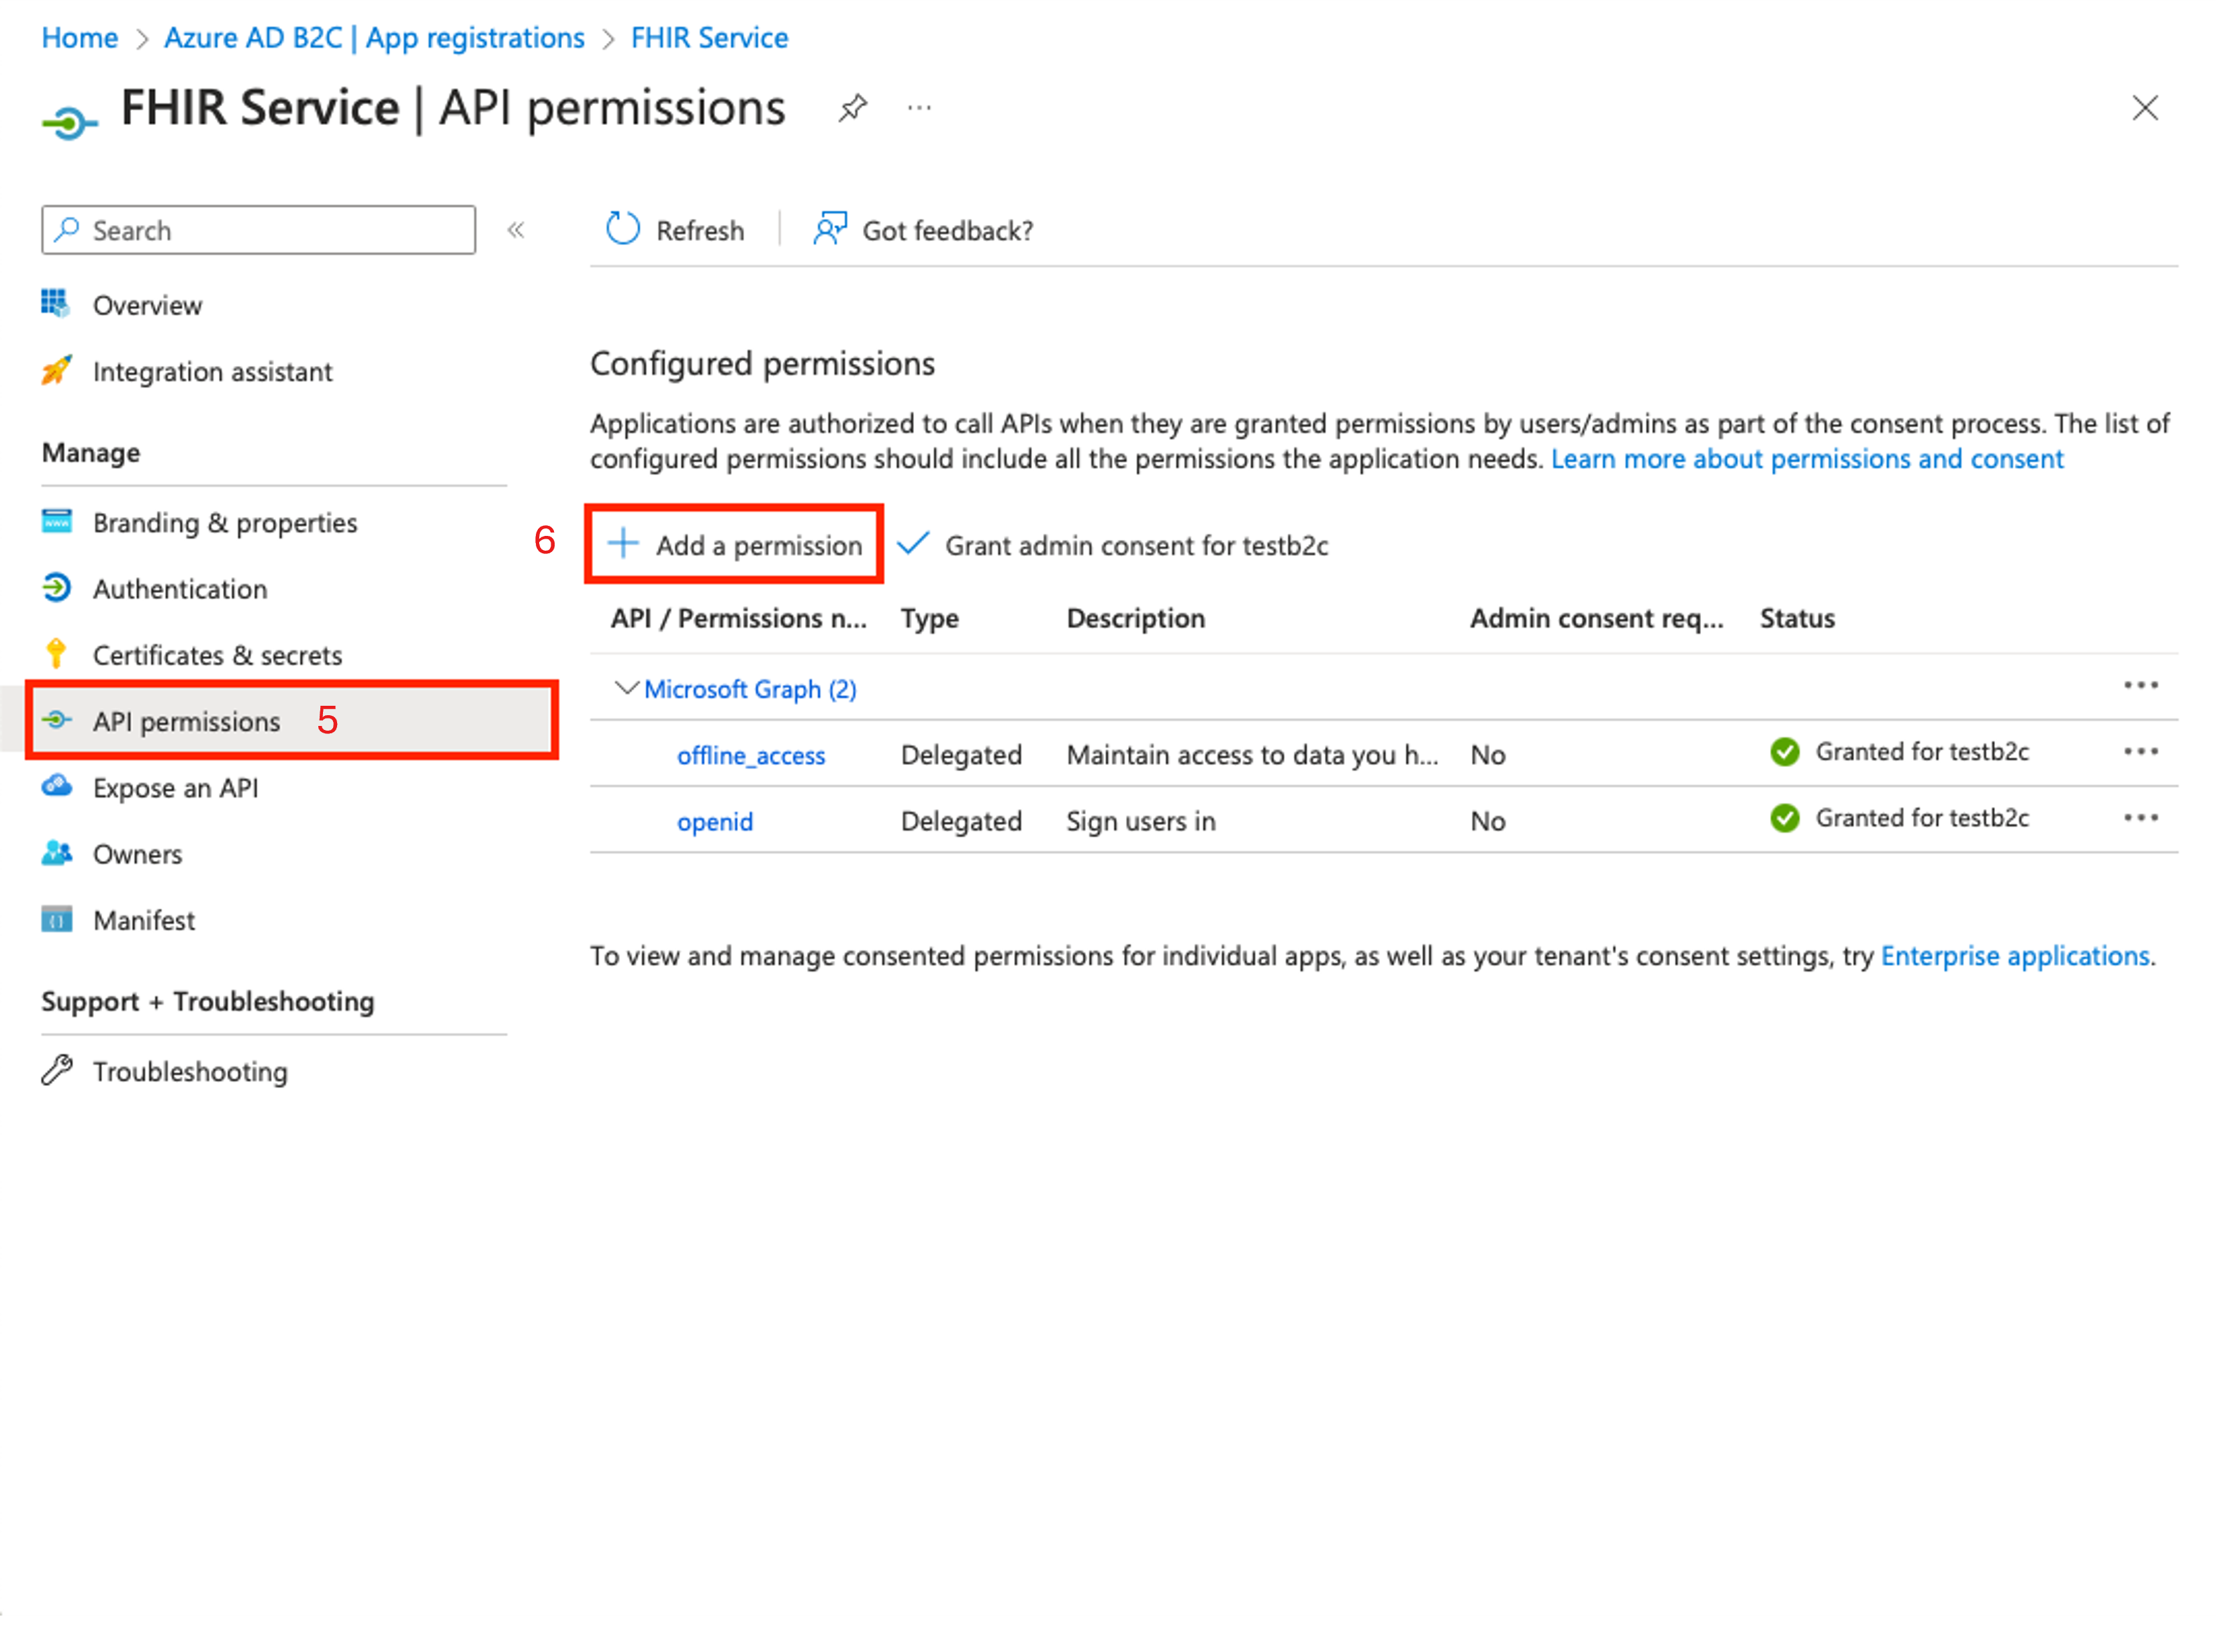
Task: Select the Manifest menu item
Action: tap(144, 920)
